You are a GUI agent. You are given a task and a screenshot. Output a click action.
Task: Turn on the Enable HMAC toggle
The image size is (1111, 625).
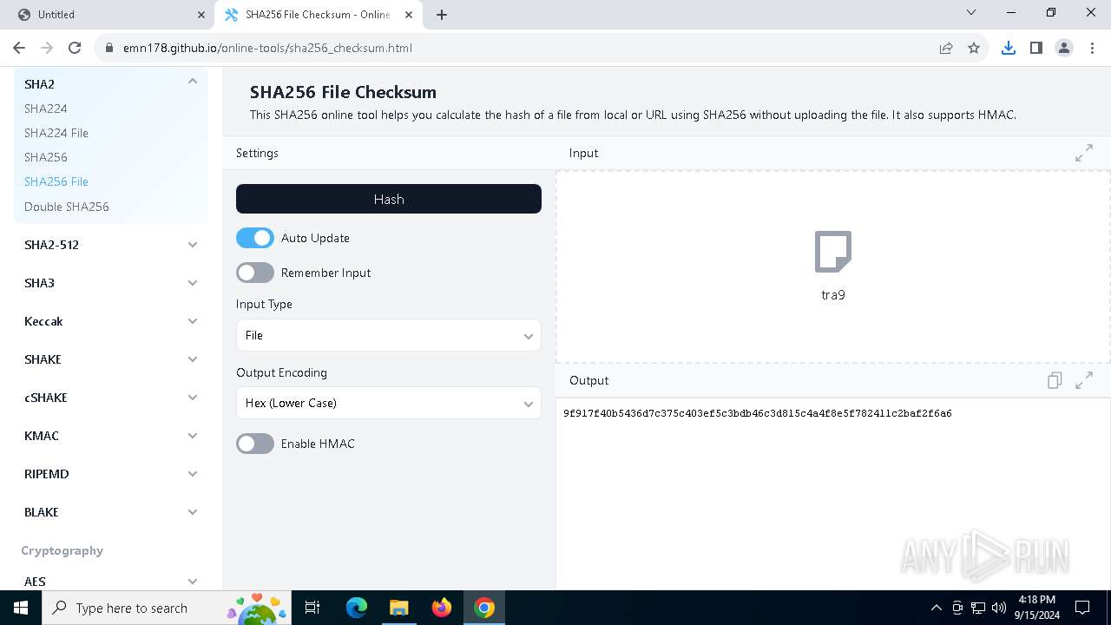pyautogui.click(x=255, y=444)
